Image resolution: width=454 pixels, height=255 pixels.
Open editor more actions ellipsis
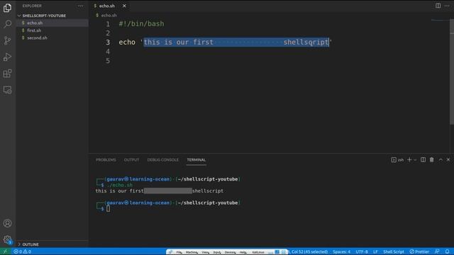(447, 6)
